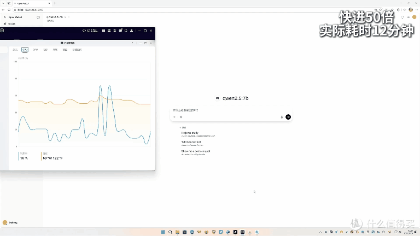Go back with the browser back arrow

(3, 10)
